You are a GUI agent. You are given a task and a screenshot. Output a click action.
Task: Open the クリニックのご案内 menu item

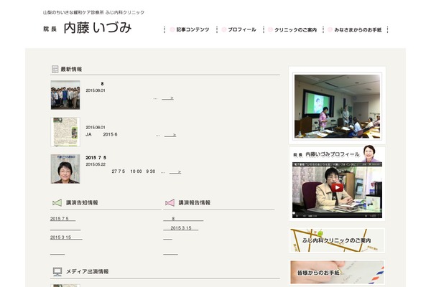click(x=292, y=29)
